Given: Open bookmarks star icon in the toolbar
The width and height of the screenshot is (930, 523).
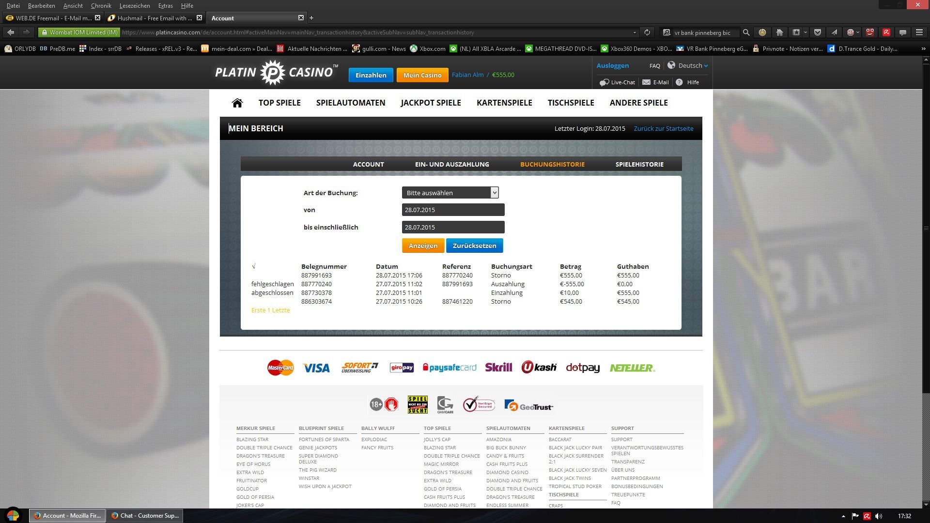Looking at the screenshot, I should [x=796, y=32].
